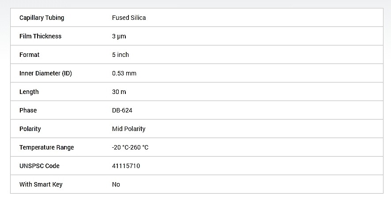Select the Fused Silica value
This screenshot has height=202, width=391.
(x=129, y=18)
